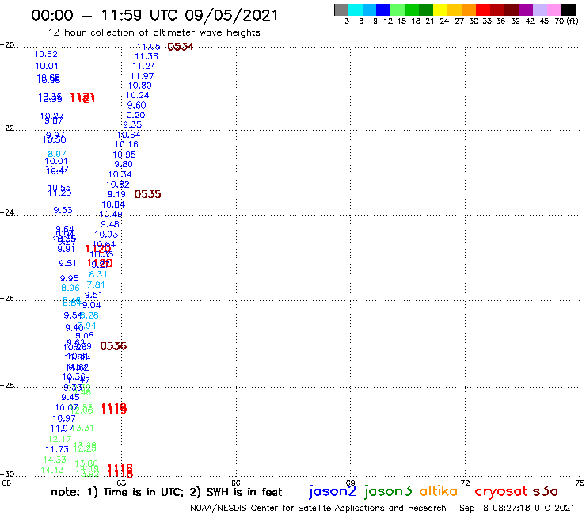
Task: Click the wave height value 9.19
Action: 116,194
